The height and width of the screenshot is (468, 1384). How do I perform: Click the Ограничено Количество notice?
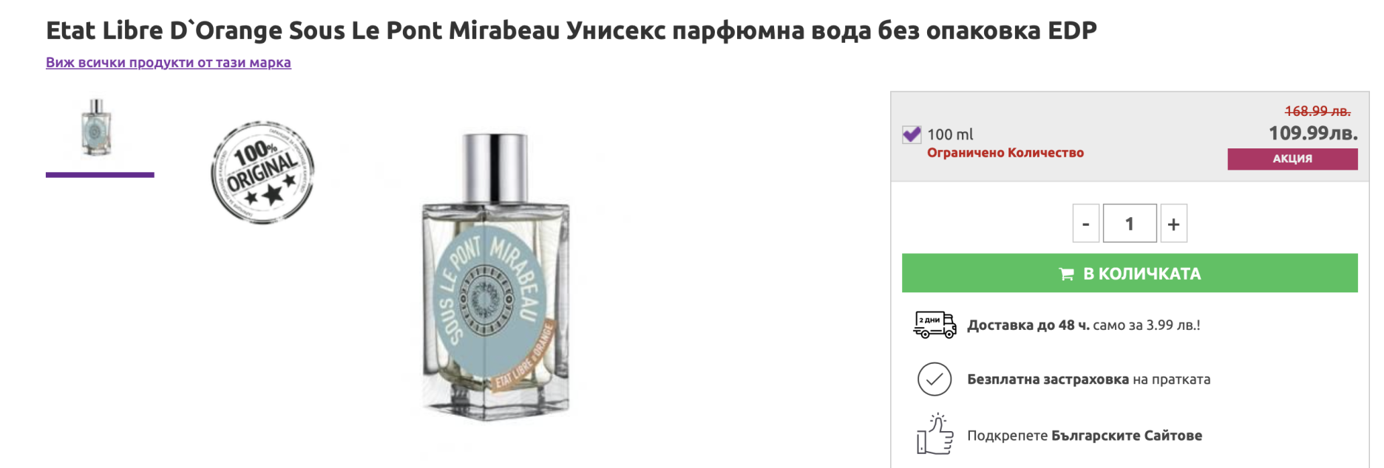point(1005,153)
